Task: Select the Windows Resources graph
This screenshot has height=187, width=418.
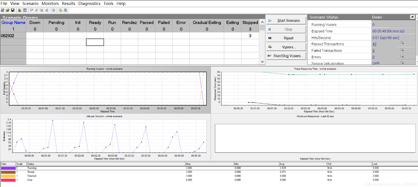Action: (x=315, y=137)
